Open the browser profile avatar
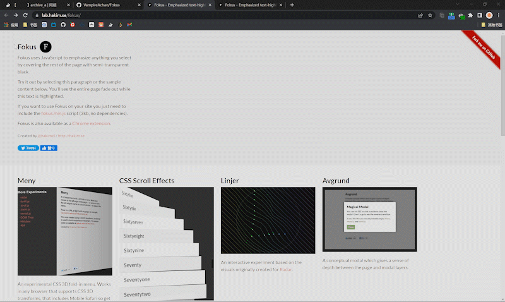Image resolution: width=505 pixels, height=302 pixels. pyautogui.click(x=489, y=15)
